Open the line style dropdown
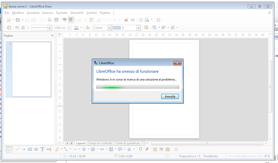The width and height of the screenshot is (278, 163). click(x=50, y=28)
